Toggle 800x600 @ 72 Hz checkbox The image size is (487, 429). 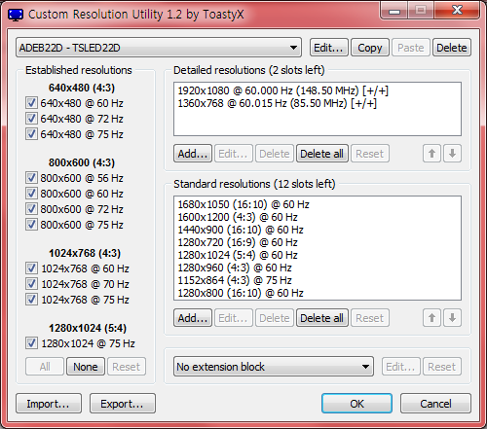click(x=31, y=209)
